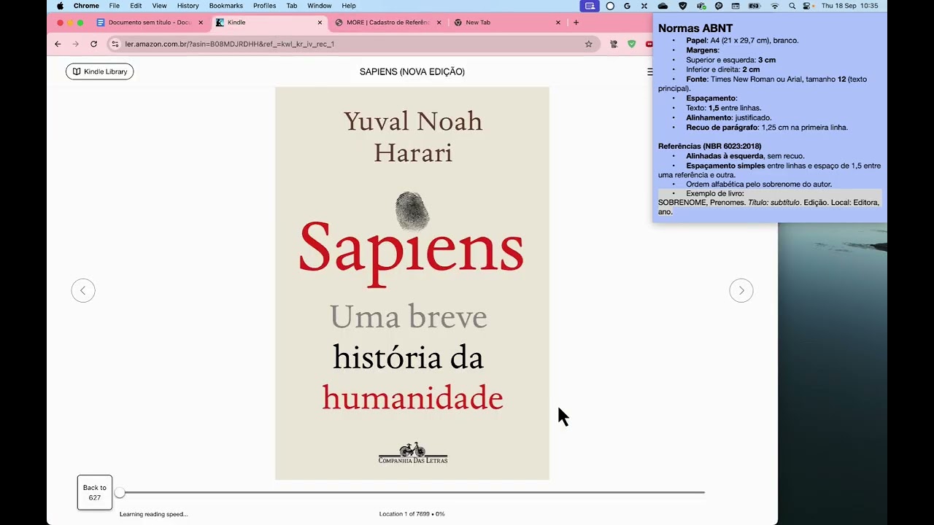Viewport: 934px width, 525px height.
Task: Click the 'Location 1 of 7699' status text
Action: [412, 514]
